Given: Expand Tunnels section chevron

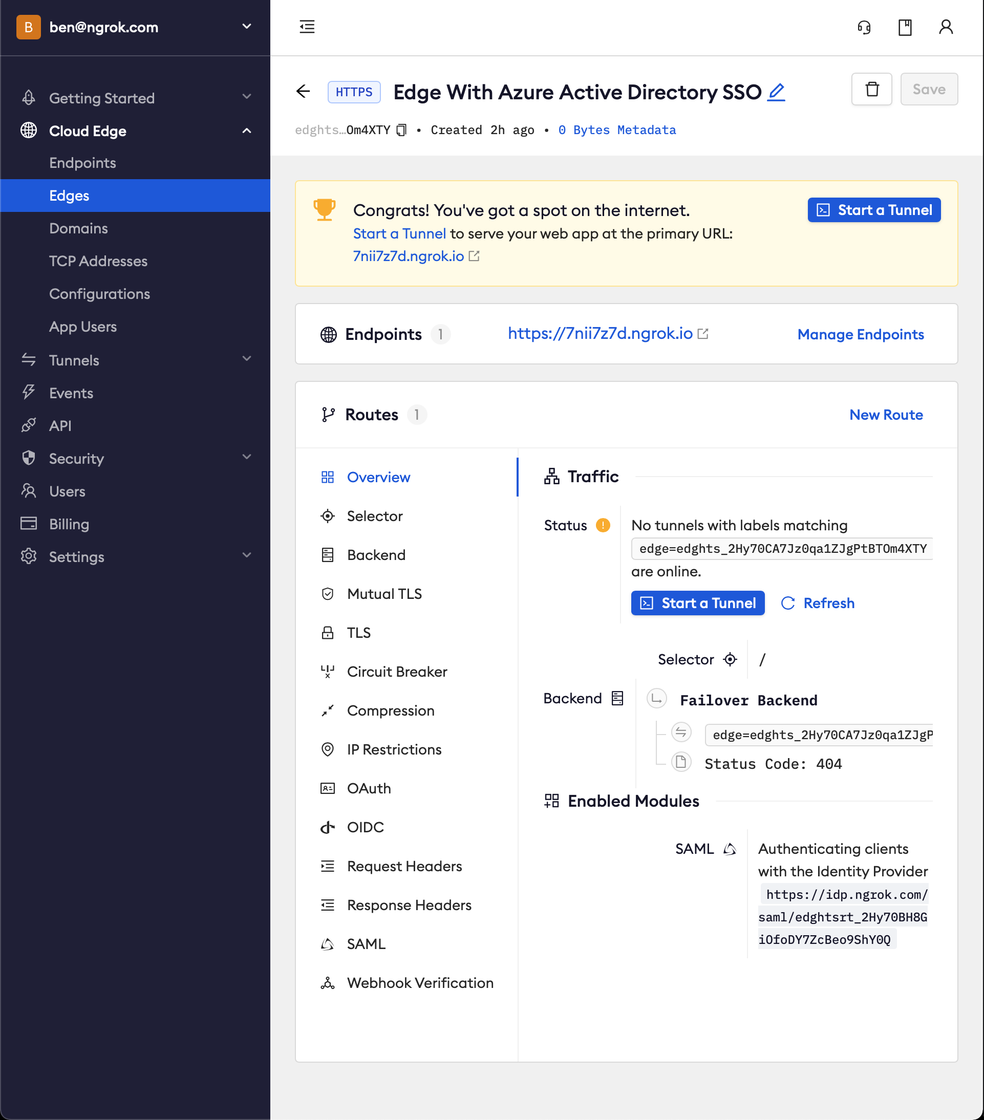Looking at the screenshot, I should click(247, 359).
